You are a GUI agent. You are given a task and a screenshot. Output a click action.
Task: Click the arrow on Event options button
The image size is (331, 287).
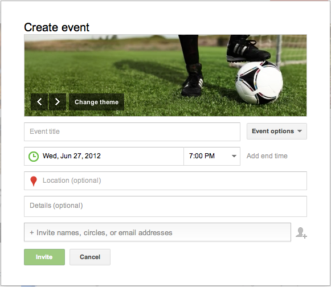click(x=300, y=131)
